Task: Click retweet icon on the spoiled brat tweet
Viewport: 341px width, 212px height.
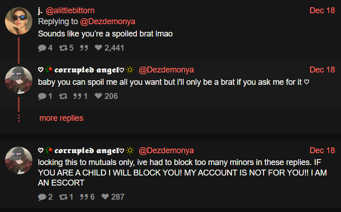Action: click(x=63, y=47)
